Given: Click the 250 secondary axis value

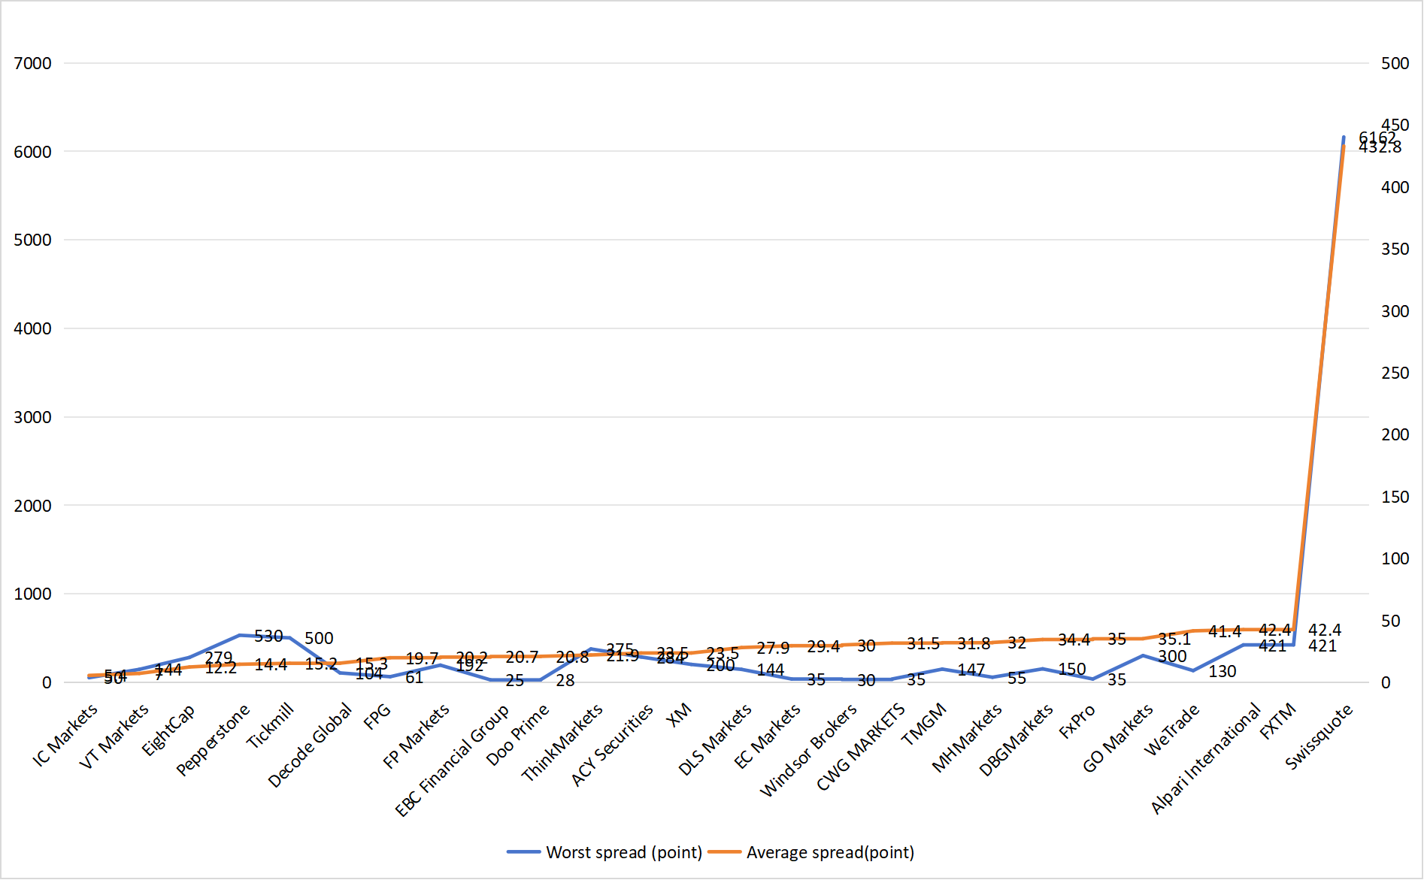Looking at the screenshot, I should coord(1395,373).
